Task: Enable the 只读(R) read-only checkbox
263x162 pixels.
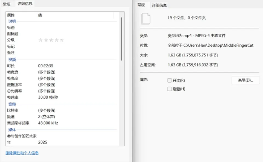Action: 169,80
